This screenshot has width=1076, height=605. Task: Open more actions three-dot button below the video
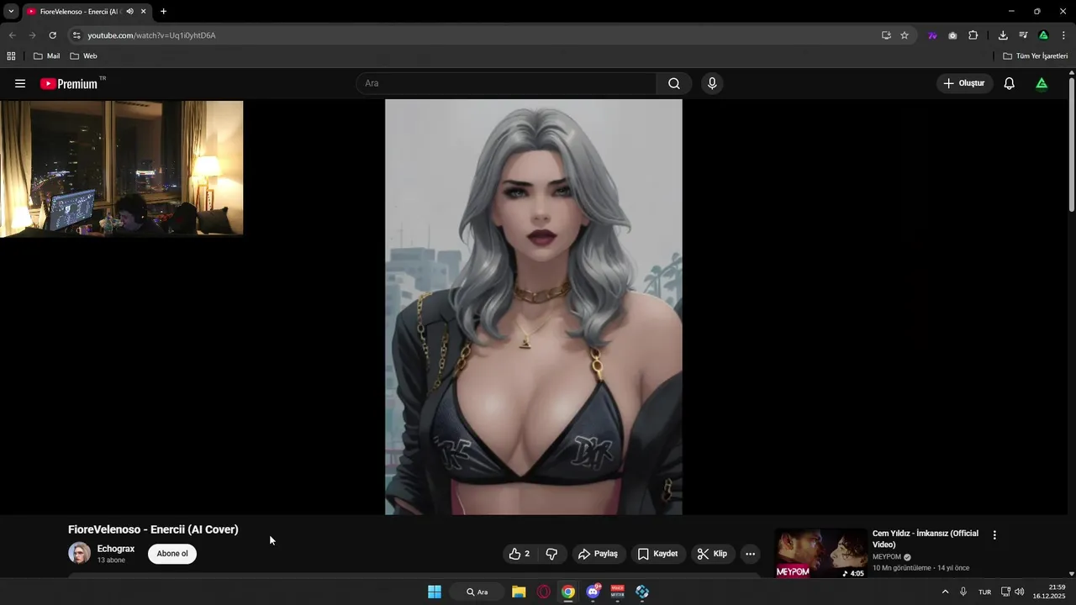coord(750,554)
